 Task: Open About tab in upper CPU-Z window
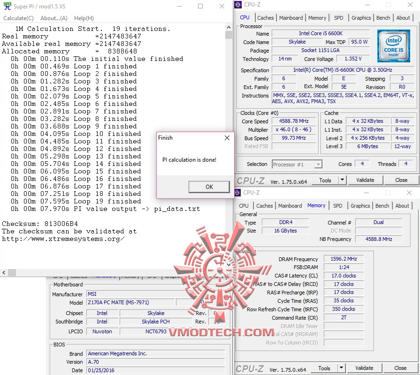pos(403,18)
